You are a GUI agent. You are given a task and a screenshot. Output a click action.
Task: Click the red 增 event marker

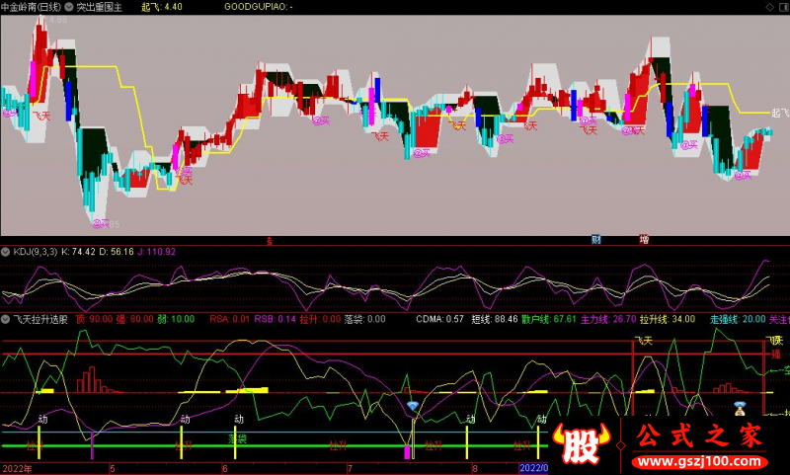point(644,239)
